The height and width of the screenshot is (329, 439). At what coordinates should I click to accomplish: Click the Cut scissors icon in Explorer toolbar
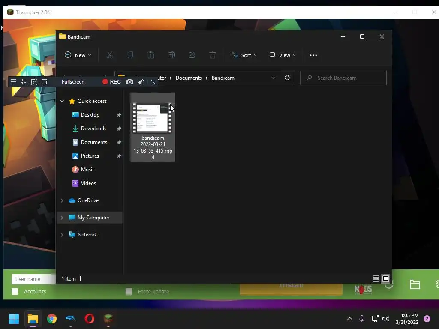[x=110, y=55]
